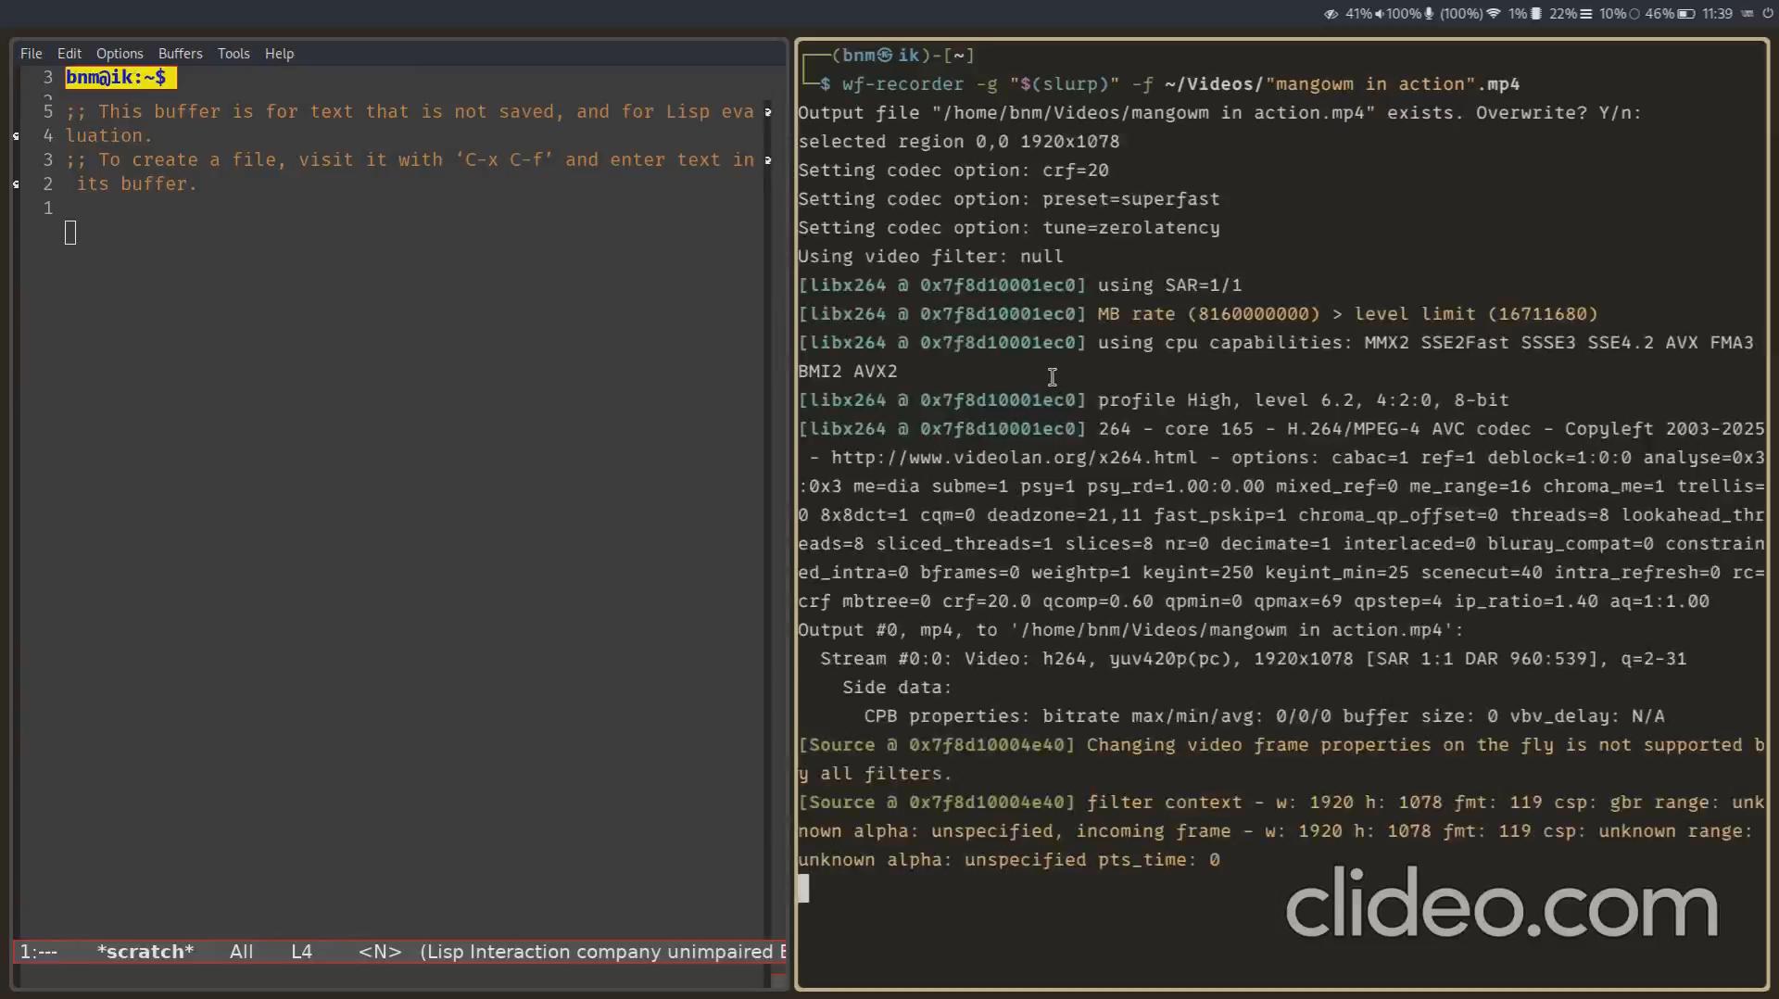1779x999 pixels.
Task: Click 'Setting codec option: crf=20' line
Action: [953, 170]
